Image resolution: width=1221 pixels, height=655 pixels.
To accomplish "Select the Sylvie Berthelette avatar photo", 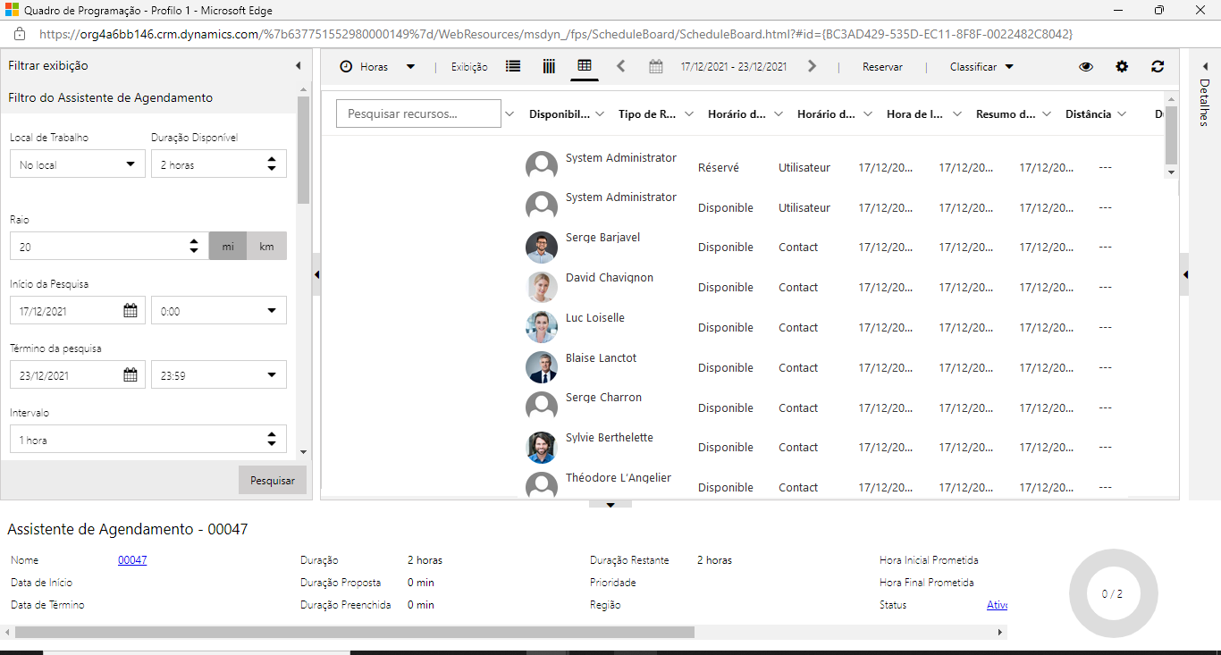I will click(x=542, y=447).
